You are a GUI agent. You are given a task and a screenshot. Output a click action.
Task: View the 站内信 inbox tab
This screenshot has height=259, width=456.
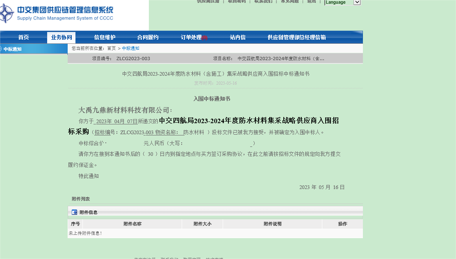tap(237, 37)
